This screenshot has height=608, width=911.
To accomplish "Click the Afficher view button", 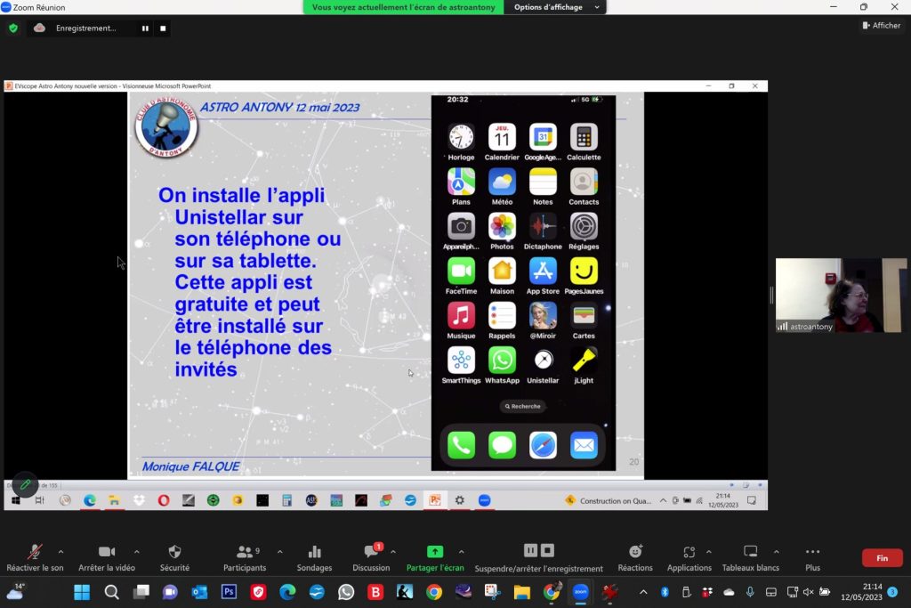I will pos(882,26).
